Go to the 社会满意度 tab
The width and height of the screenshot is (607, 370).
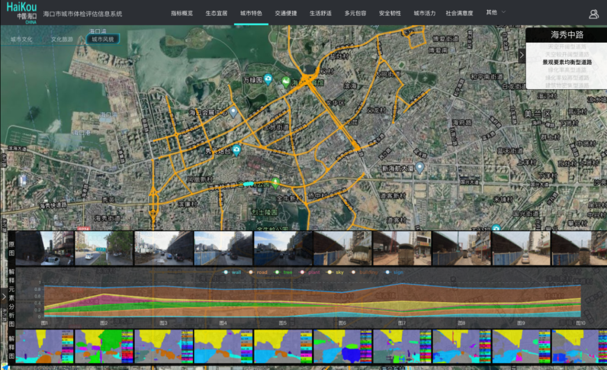click(459, 13)
